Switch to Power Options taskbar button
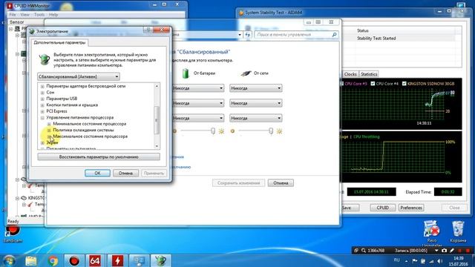This screenshot has height=267, width=475. pos(160,260)
